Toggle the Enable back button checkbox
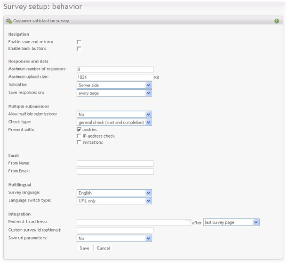The width and height of the screenshot is (287, 264). (x=79, y=49)
